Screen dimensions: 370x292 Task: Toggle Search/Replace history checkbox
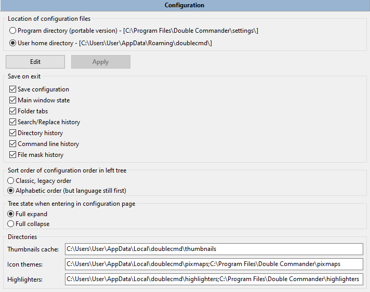tap(13, 122)
